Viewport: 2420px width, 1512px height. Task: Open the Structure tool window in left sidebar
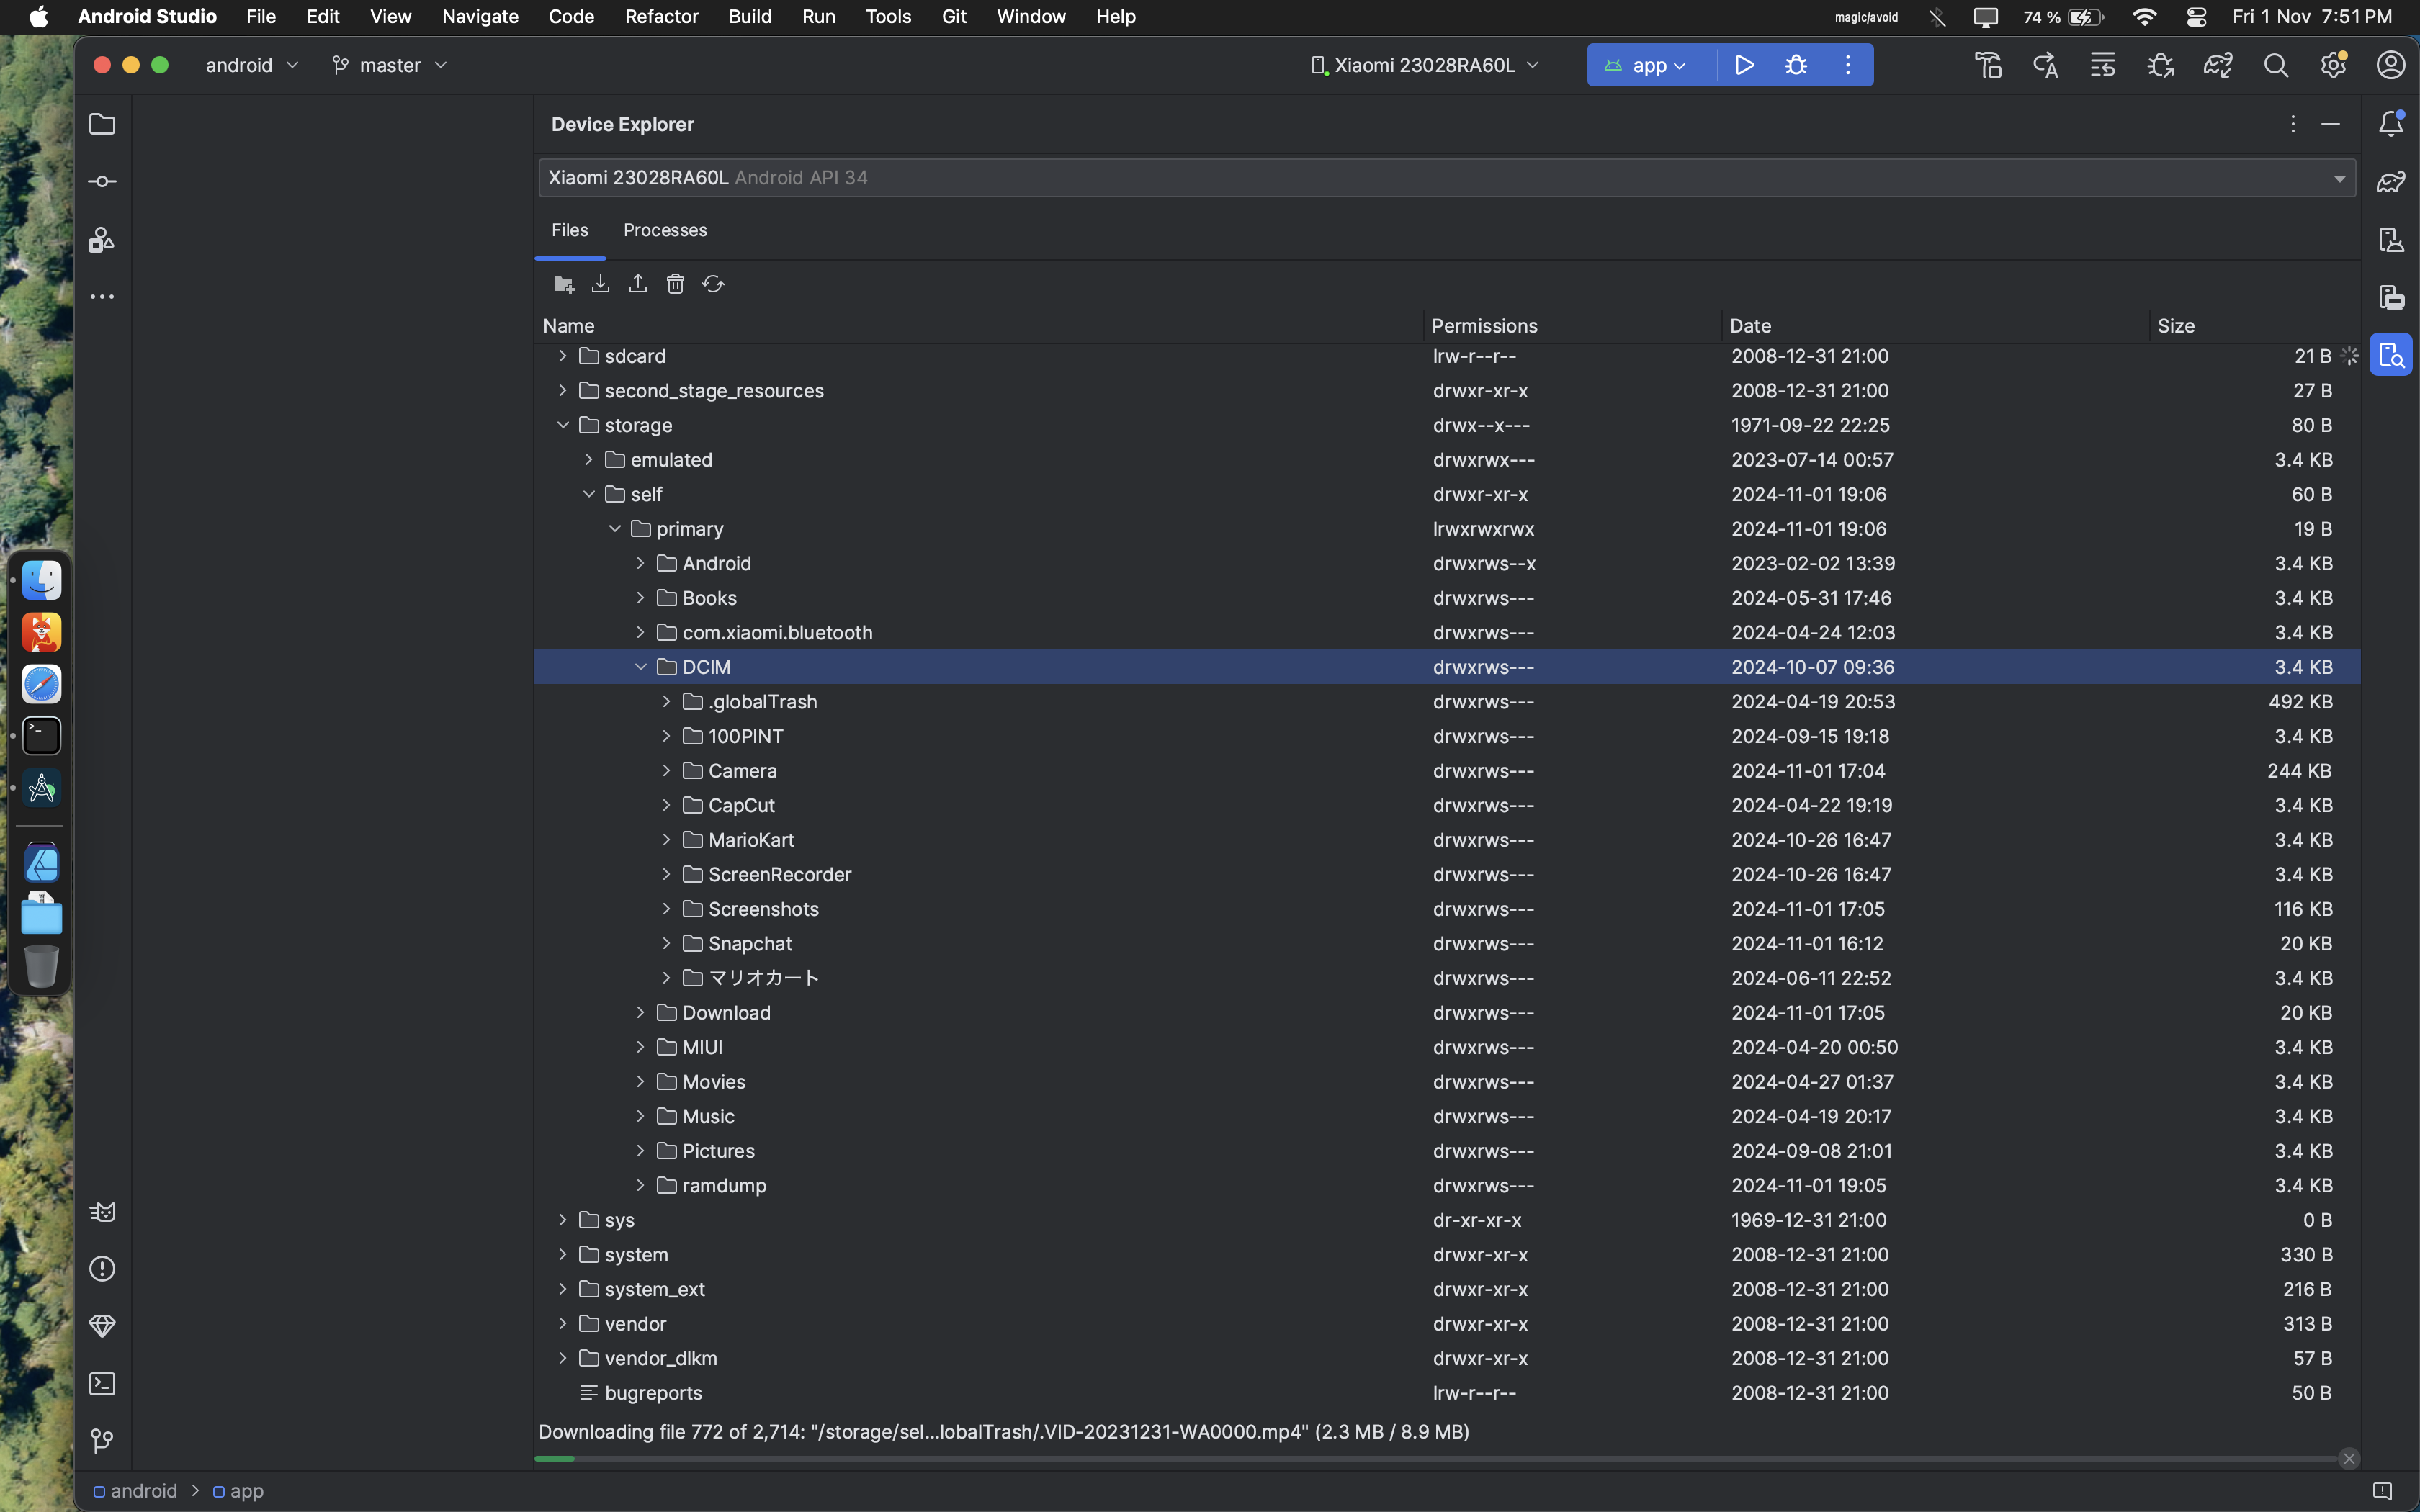[102, 240]
